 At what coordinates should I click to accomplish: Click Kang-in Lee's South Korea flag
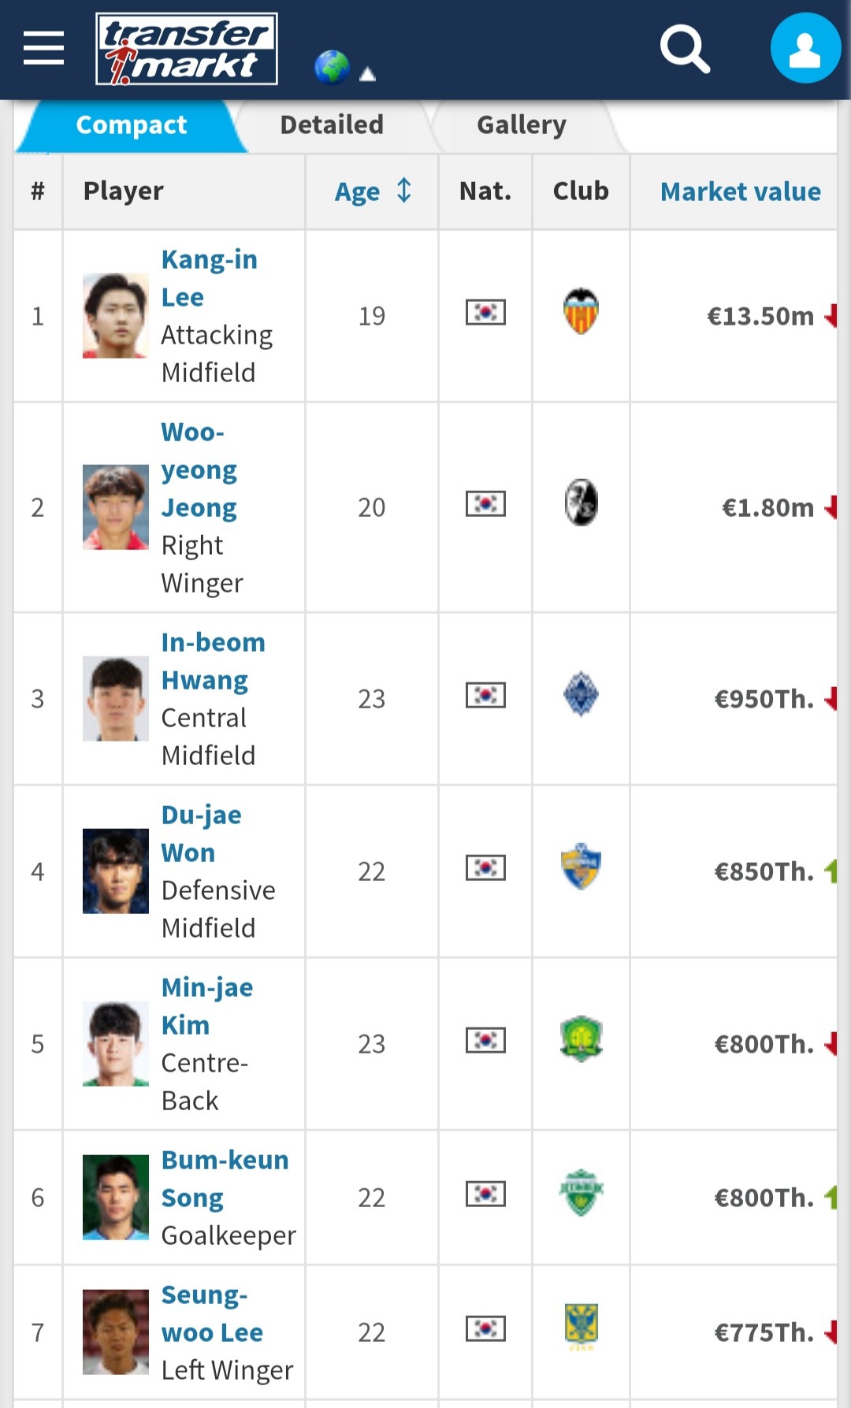click(485, 313)
